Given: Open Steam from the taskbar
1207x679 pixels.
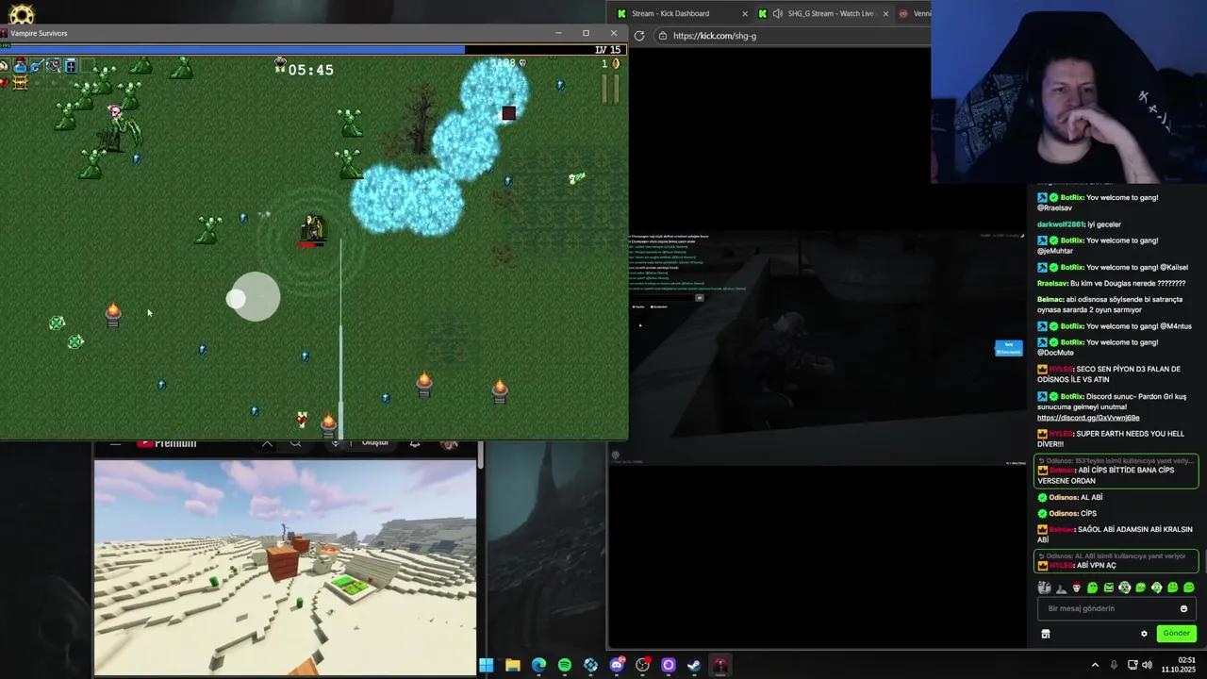Looking at the screenshot, I should point(694,665).
